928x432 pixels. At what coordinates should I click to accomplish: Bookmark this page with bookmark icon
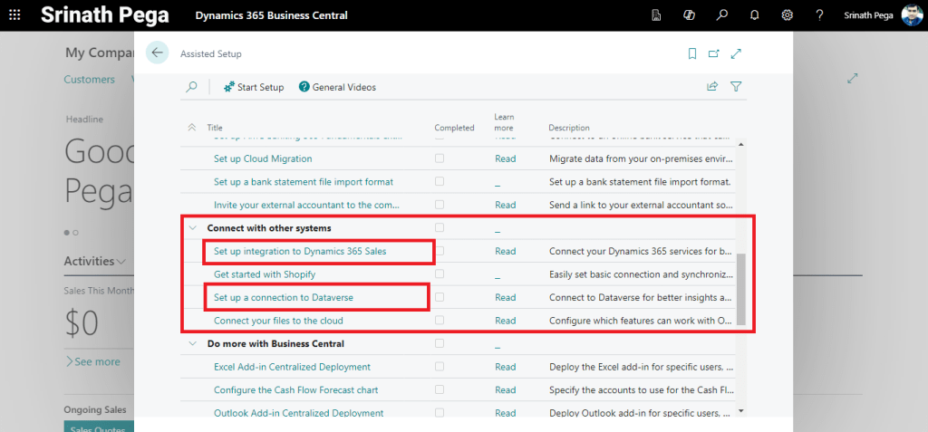click(x=692, y=54)
